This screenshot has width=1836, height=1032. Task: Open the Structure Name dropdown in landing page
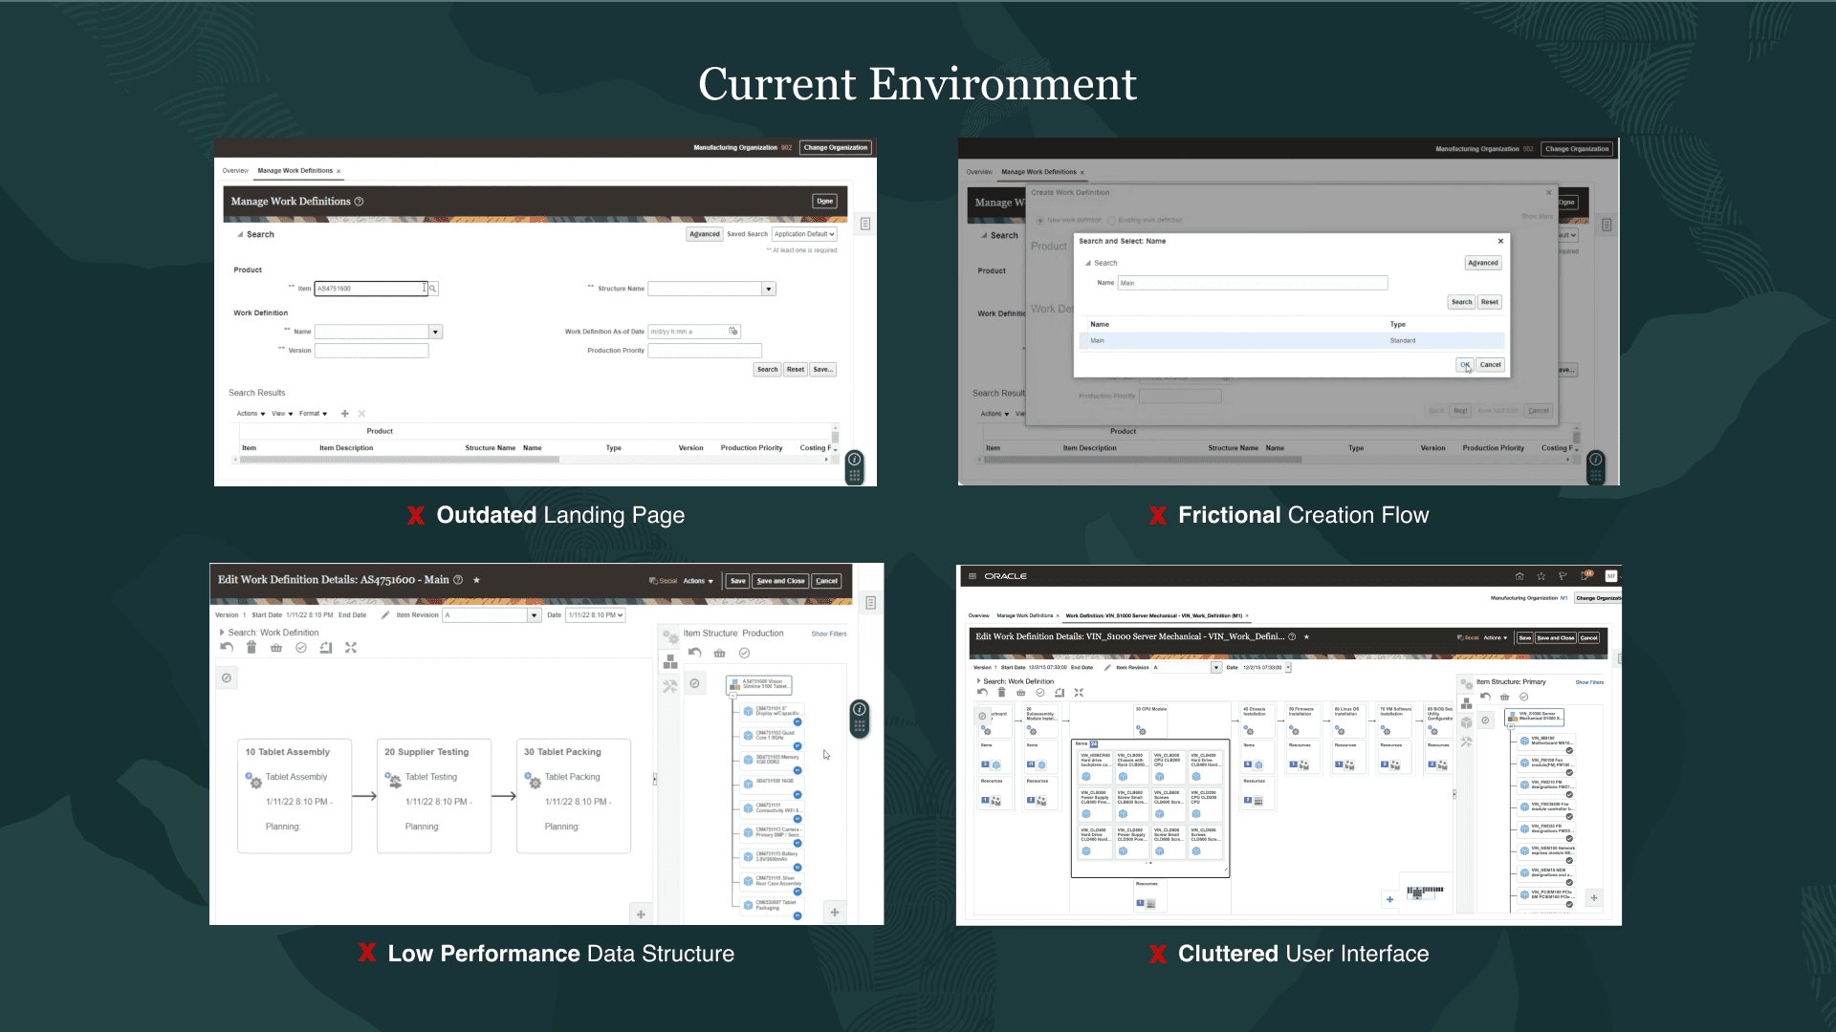tap(768, 289)
